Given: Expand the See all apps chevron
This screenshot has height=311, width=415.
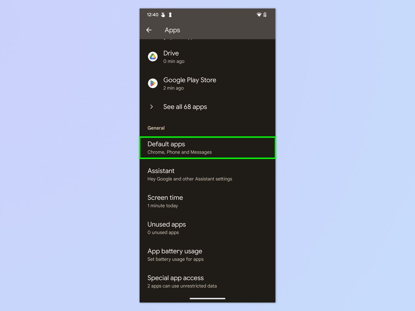Looking at the screenshot, I should pos(151,107).
